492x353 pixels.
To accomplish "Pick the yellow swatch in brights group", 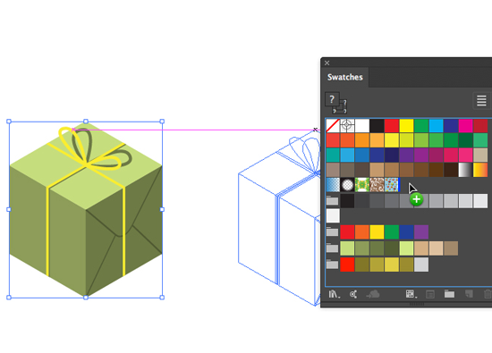I will (377, 232).
